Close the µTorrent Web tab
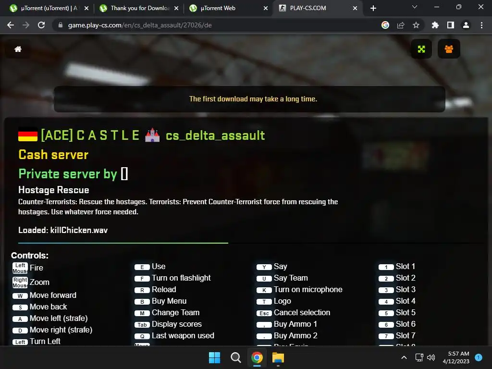 coord(266,8)
